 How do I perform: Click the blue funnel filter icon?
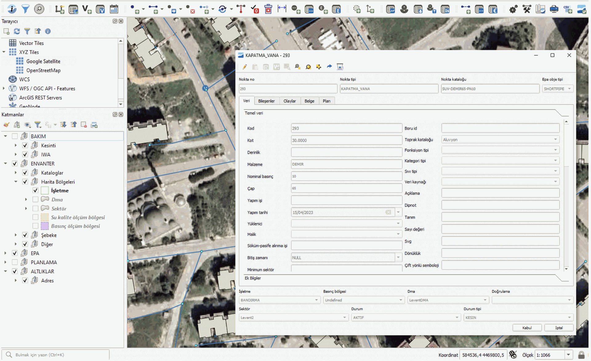click(26, 9)
